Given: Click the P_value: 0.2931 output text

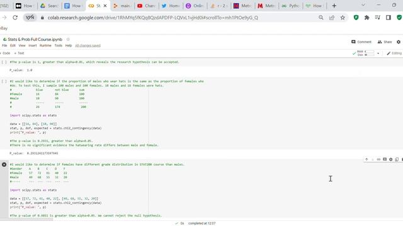Looking at the screenshot, I should [x=33, y=153].
